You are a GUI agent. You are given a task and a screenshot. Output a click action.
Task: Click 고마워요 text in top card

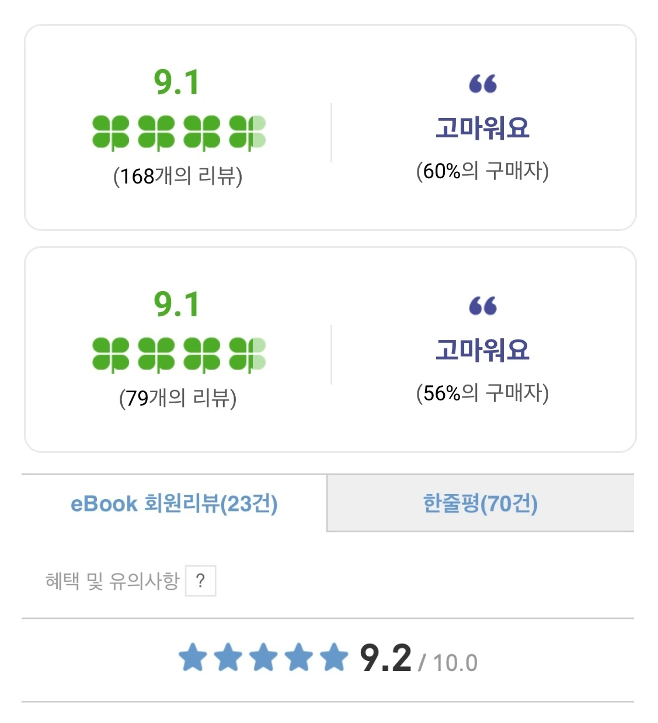tap(482, 128)
